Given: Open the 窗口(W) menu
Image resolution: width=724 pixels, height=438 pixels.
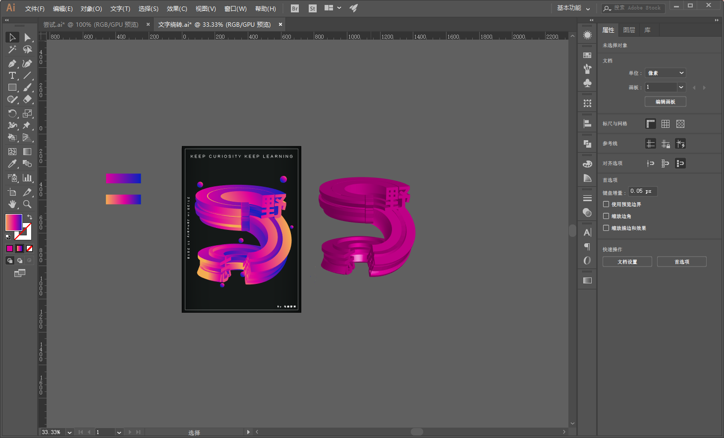Looking at the screenshot, I should pyautogui.click(x=235, y=8).
